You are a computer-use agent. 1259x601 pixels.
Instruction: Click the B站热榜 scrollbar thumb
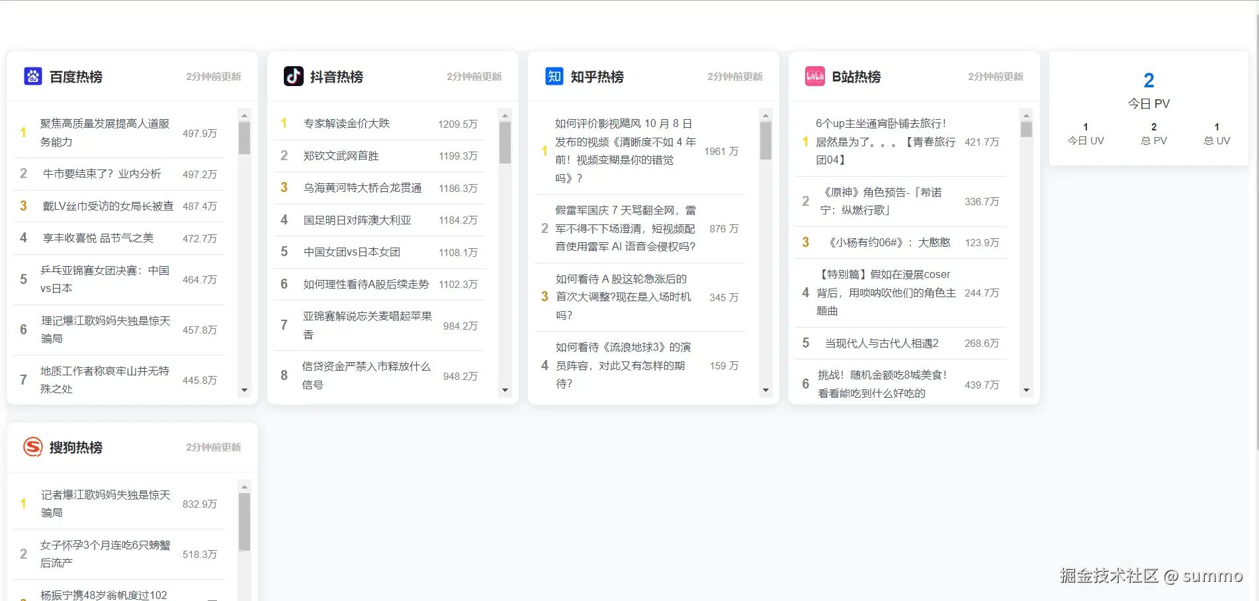tap(1026, 130)
